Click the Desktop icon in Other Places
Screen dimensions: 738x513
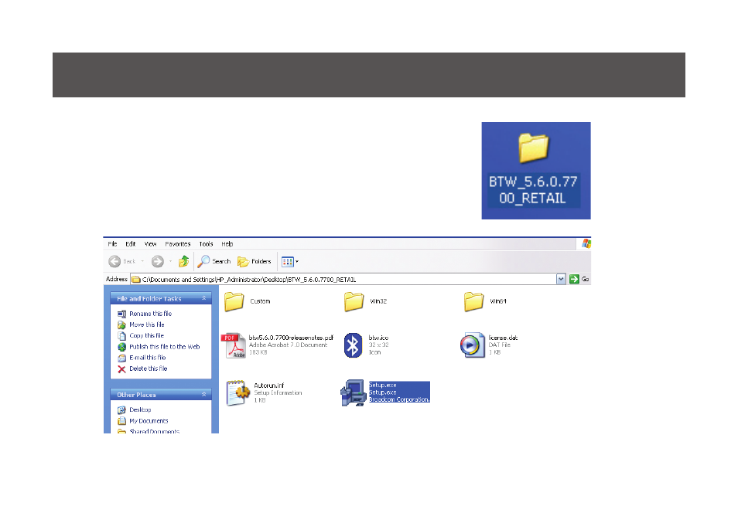(121, 410)
